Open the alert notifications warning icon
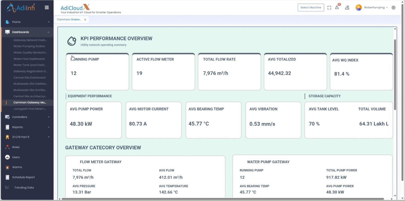Image resolution: width=405 pixels, height=201 pixels. pos(337,8)
